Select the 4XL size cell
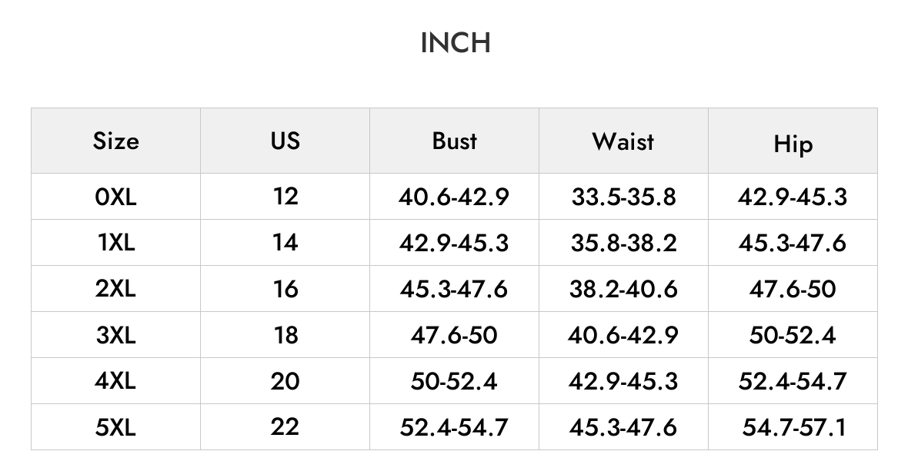Image resolution: width=908 pixels, height=461 pixels. click(x=116, y=381)
